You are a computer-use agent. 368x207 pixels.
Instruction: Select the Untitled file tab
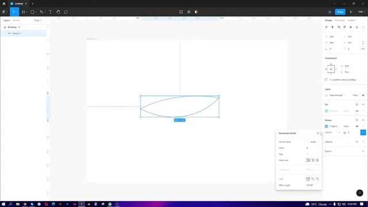click(18, 4)
